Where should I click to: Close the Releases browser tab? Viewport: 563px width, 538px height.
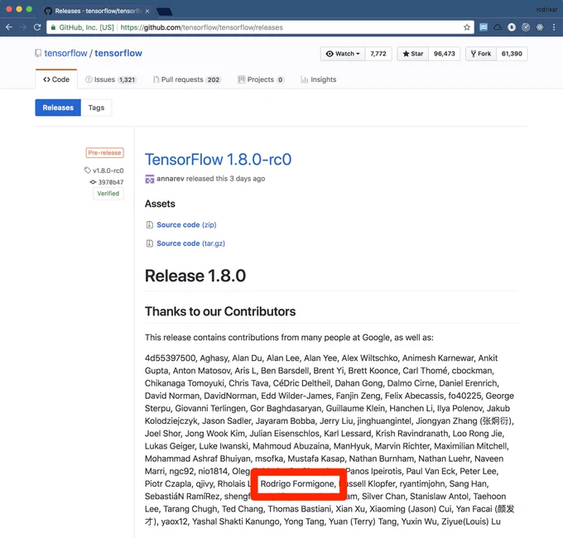[x=147, y=11]
